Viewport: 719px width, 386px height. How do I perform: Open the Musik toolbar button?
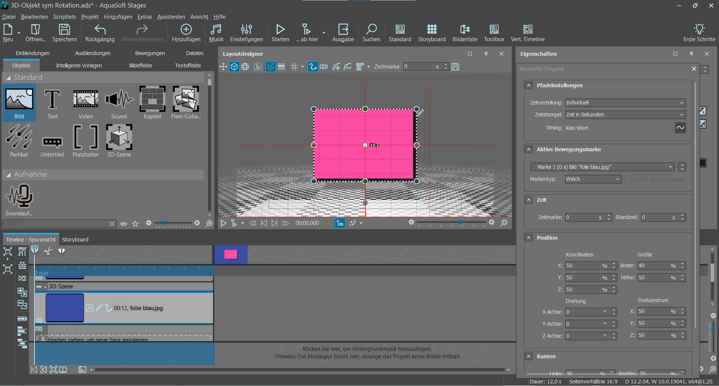[x=216, y=33]
